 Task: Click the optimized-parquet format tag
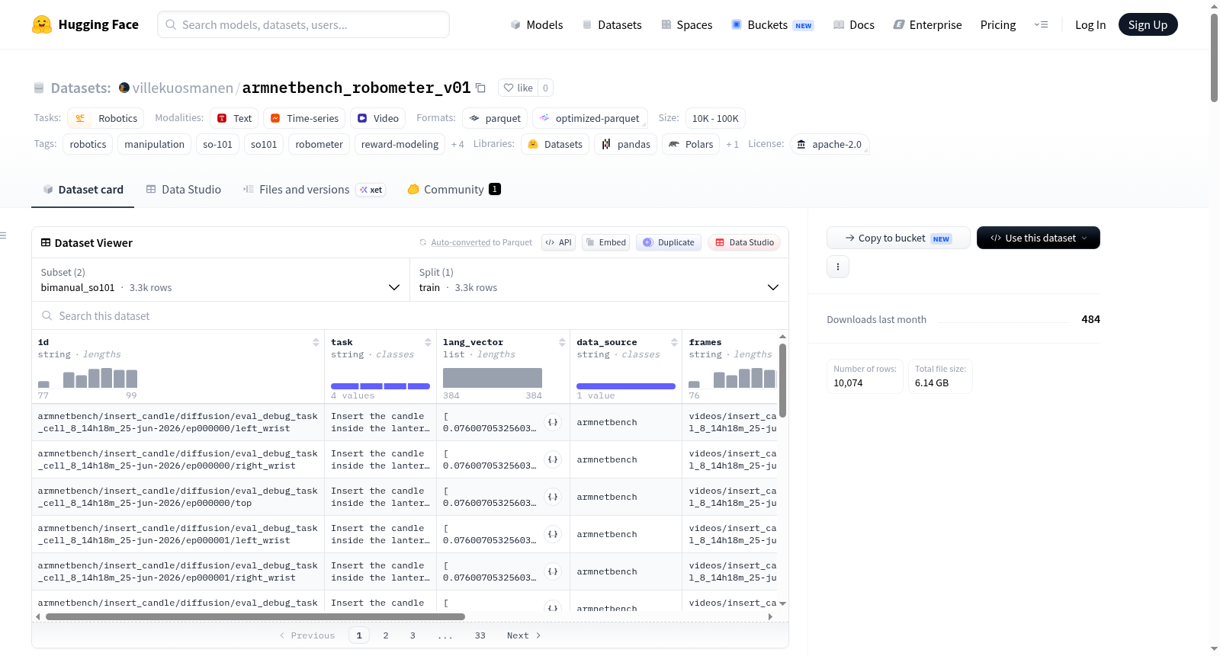pyautogui.click(x=590, y=118)
